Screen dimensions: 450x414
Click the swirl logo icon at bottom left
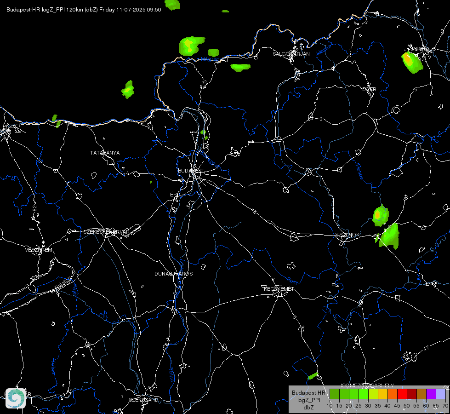tap(16, 398)
